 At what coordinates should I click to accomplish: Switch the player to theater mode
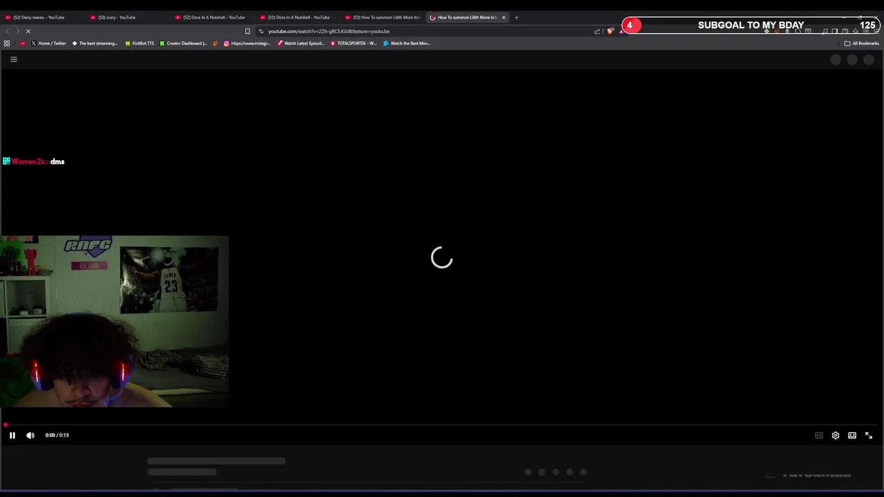coord(852,436)
